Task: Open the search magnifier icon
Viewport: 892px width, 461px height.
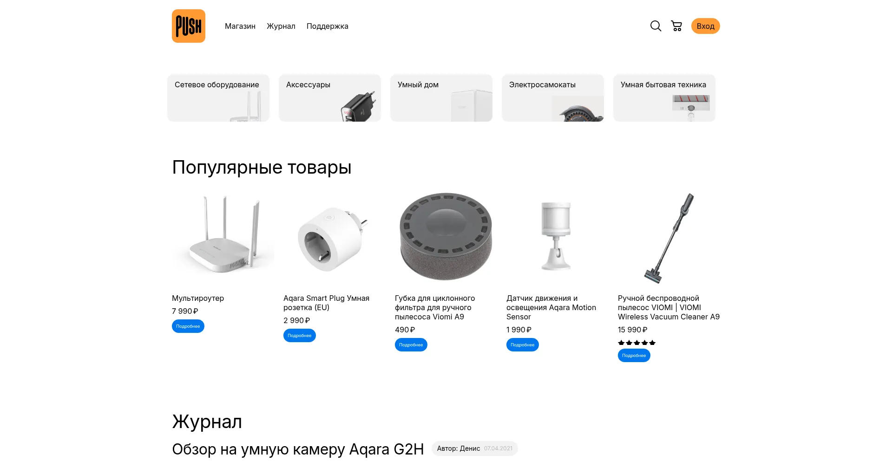Action: pos(656,26)
